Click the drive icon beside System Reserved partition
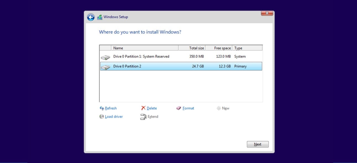357x163 pixels. 105,56
